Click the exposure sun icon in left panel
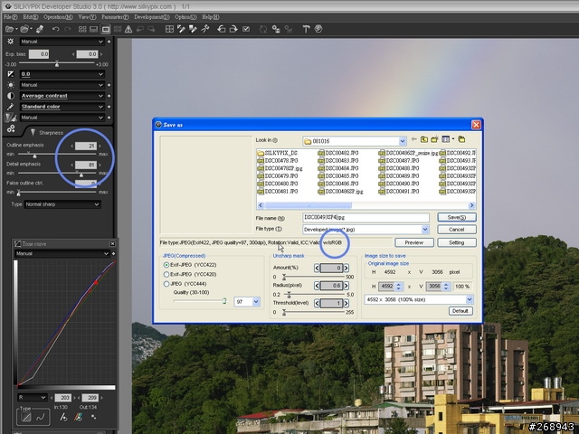 10,42
